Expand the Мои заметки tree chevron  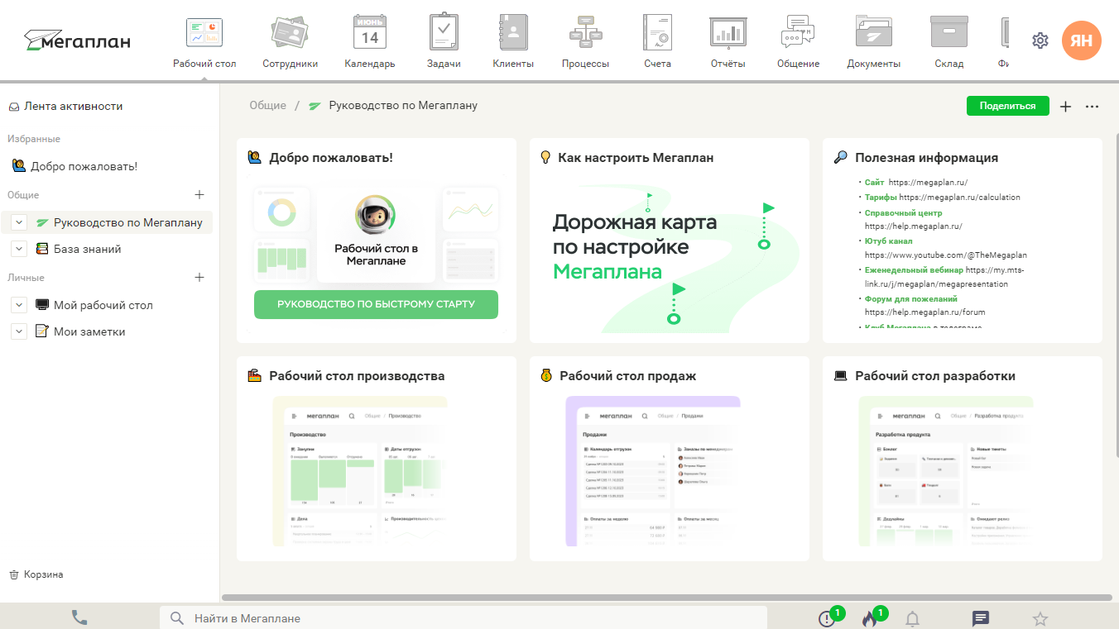pyautogui.click(x=19, y=331)
